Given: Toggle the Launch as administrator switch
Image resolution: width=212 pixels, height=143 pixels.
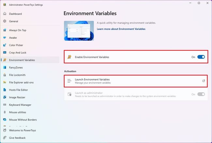Looking at the screenshot, I should click(x=201, y=94).
